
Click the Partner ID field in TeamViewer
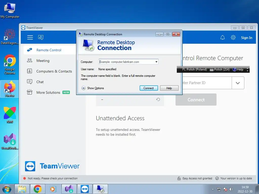(207, 83)
